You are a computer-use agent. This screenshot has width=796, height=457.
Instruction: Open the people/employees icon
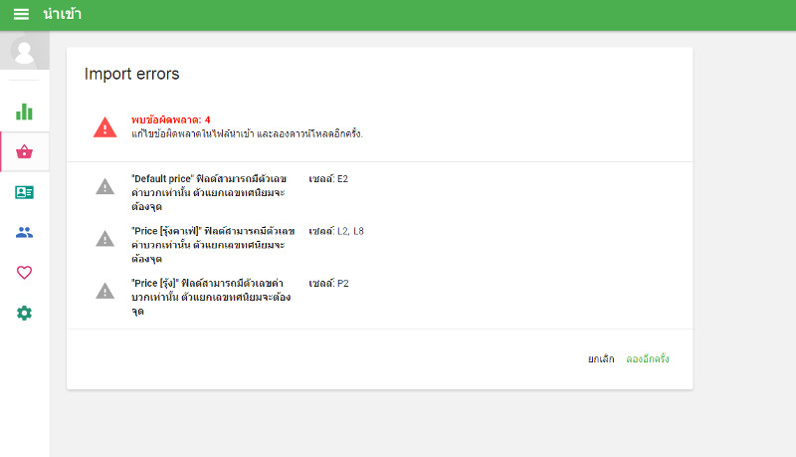pos(24,233)
